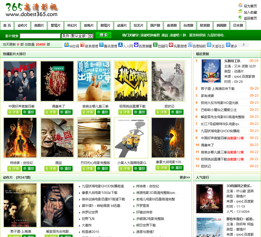Click the share count bubble showing 0
Viewport: 261px width, 237px height.
click(244, 45)
